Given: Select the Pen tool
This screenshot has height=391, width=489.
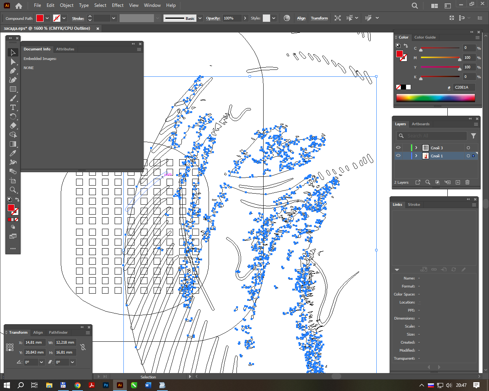Looking at the screenshot, I should coord(13,71).
